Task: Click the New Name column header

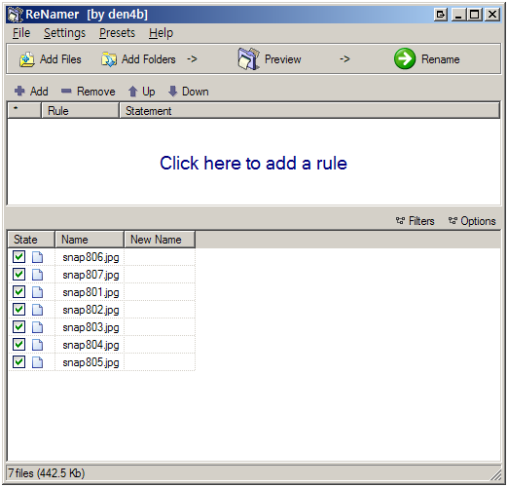Action: coord(160,240)
